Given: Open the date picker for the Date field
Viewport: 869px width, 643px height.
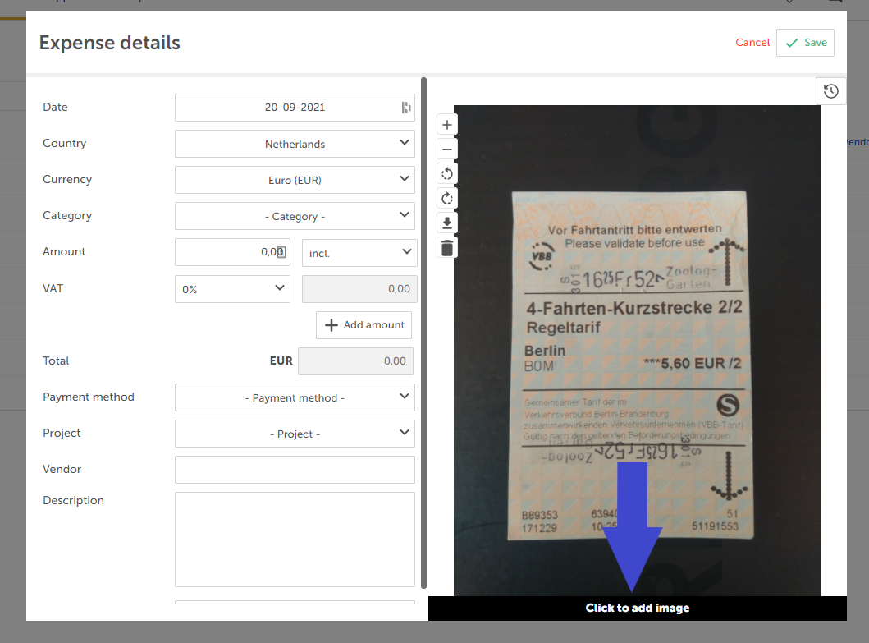Looking at the screenshot, I should tap(405, 107).
